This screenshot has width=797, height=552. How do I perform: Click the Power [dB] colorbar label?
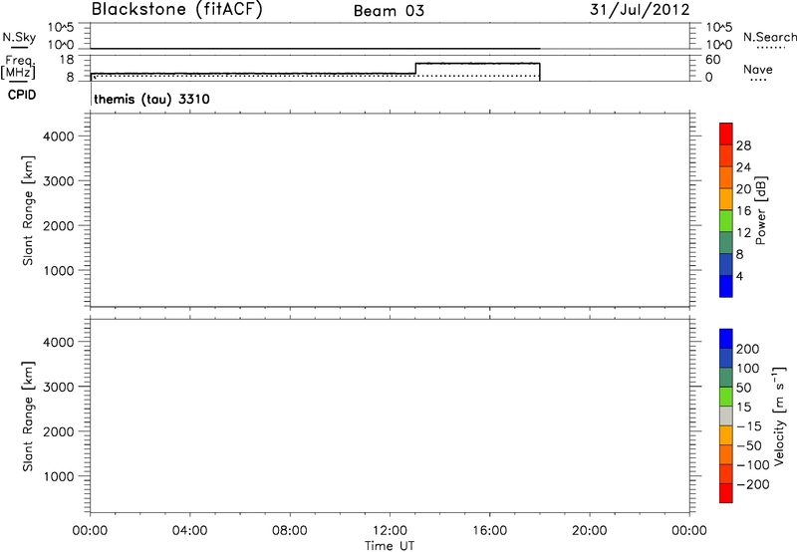pyautogui.click(x=761, y=210)
